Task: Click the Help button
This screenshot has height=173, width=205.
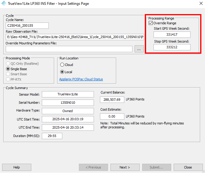Action: 17,167
